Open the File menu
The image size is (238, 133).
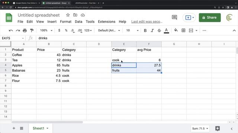(20, 21)
